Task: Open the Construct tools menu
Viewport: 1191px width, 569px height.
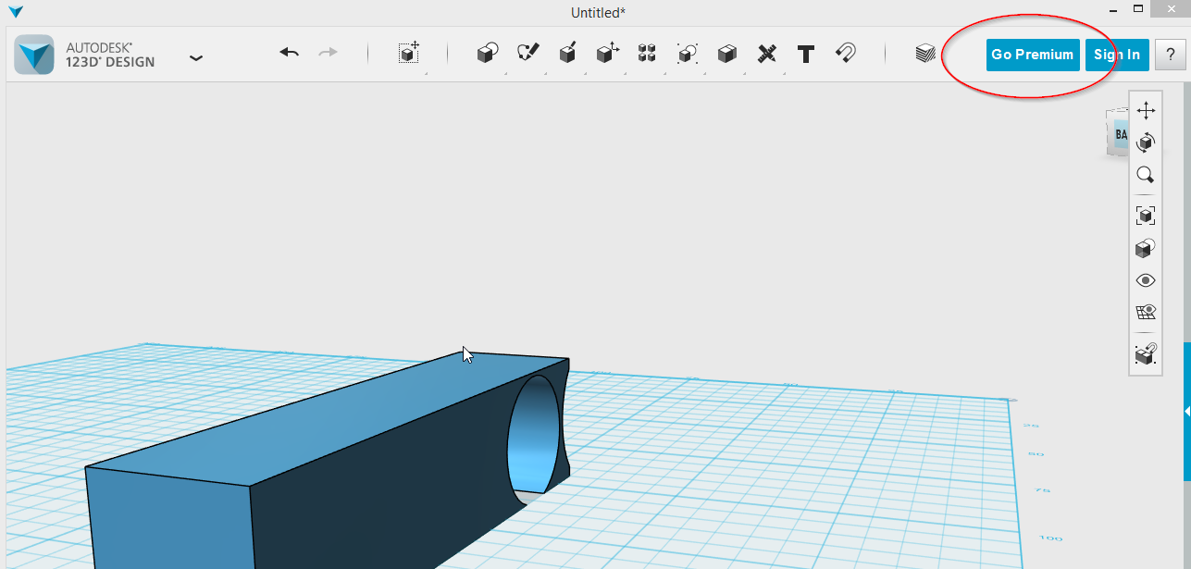Action: pyautogui.click(x=568, y=54)
